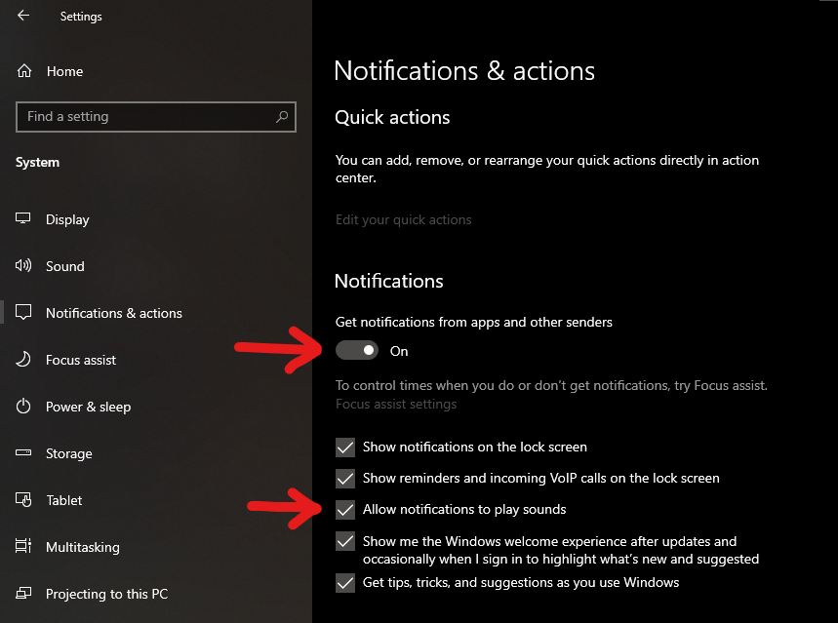Open Focus assist page
Viewport: 838px width, 623px height.
[x=81, y=360]
